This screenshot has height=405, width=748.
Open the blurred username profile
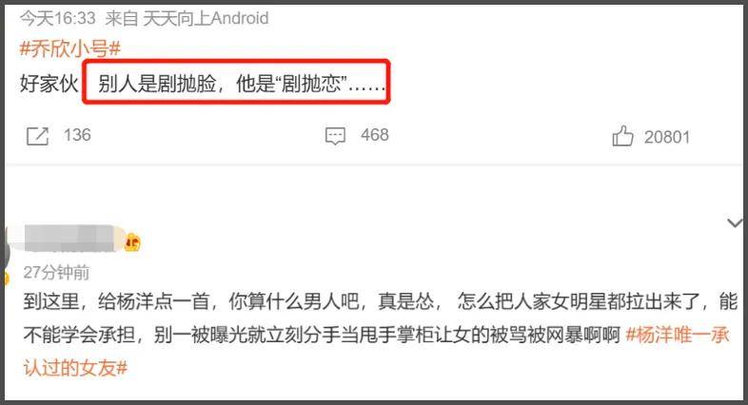(70, 239)
